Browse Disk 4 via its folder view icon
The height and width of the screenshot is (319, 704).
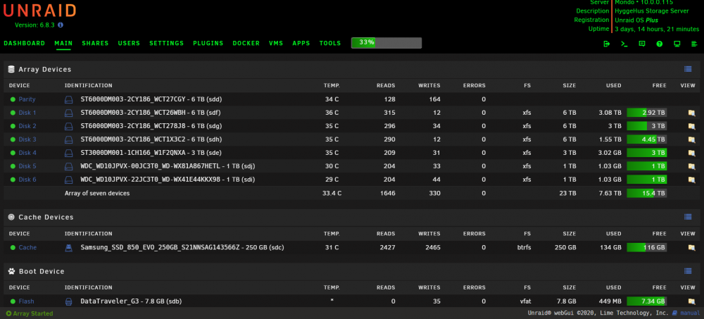(x=691, y=154)
